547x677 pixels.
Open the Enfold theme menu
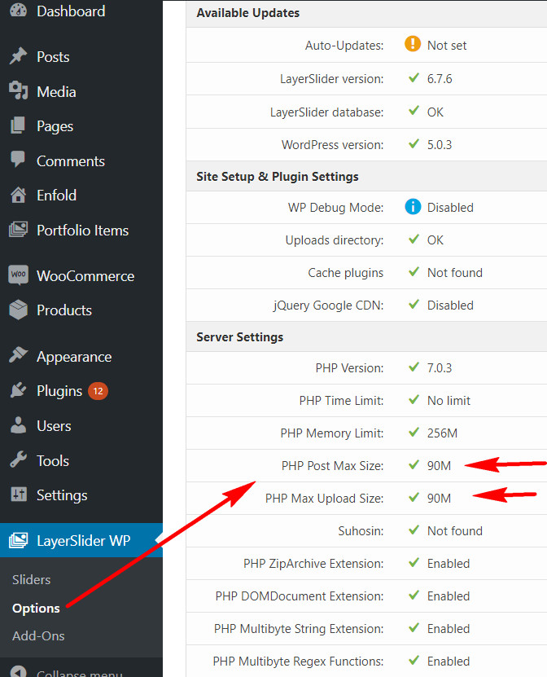tap(56, 196)
